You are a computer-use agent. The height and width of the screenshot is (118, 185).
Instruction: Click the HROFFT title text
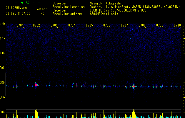pyautogui.click(x=30, y=2)
